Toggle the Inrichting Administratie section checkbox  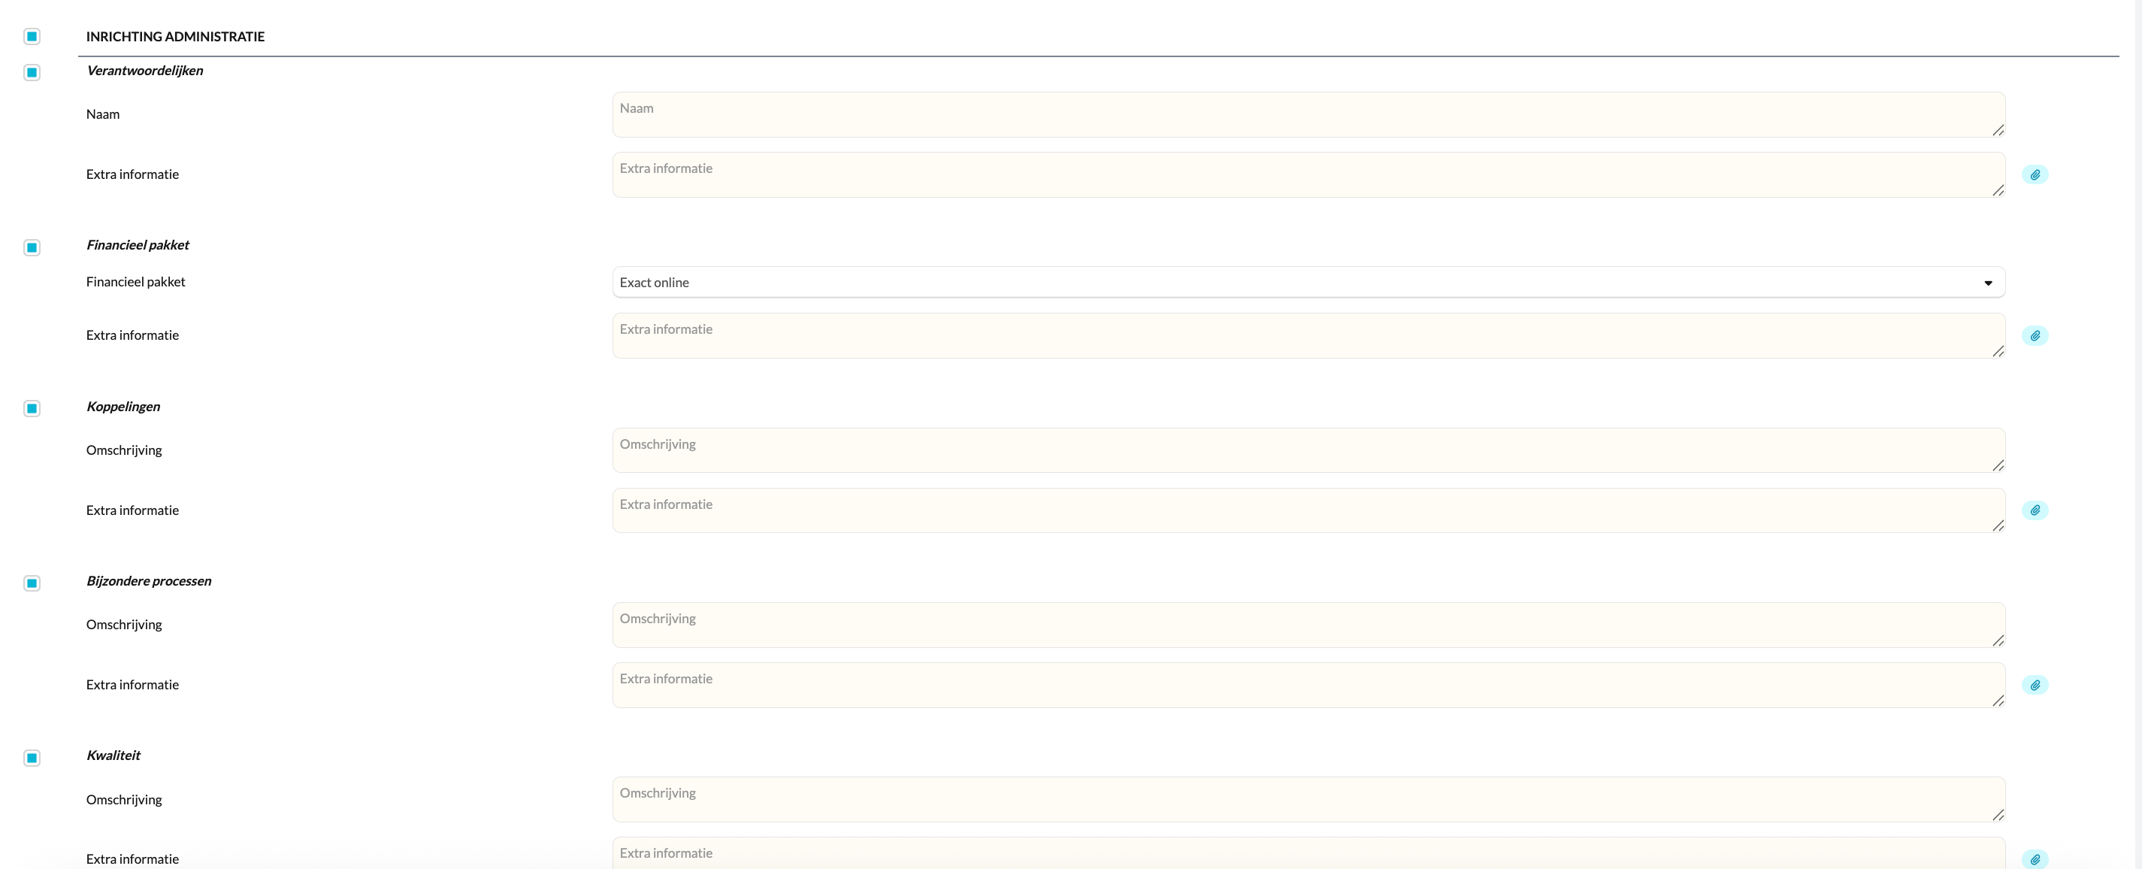click(x=32, y=37)
